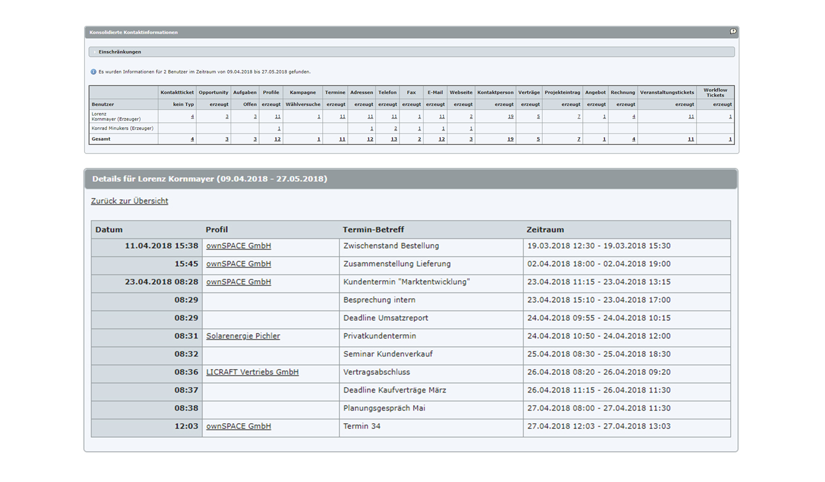
Task: Click Lorenz Kornmayer's Fax count 1
Action: [x=420, y=117]
